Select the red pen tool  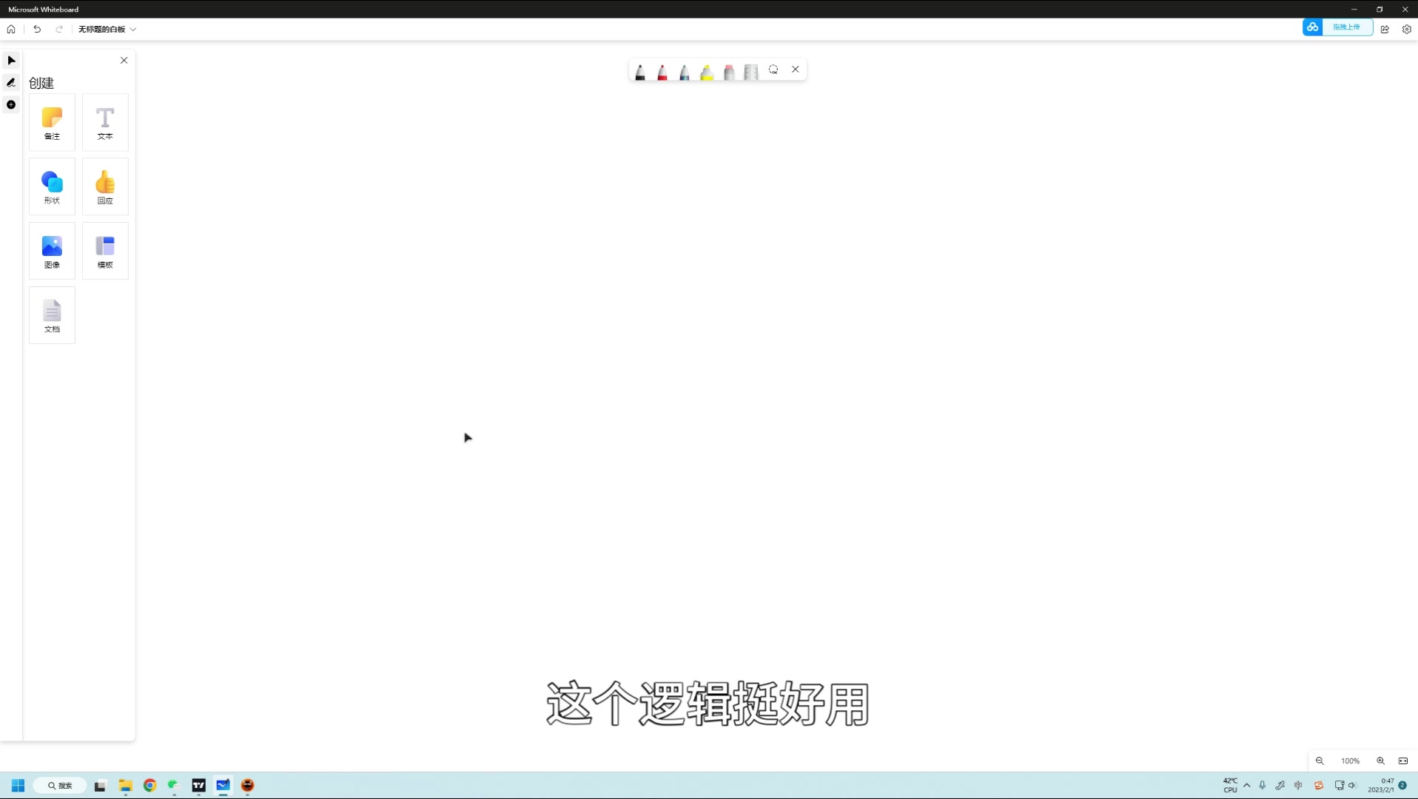[x=662, y=71]
